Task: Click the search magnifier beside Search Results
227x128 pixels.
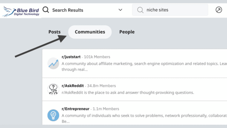Action: (x=46, y=10)
